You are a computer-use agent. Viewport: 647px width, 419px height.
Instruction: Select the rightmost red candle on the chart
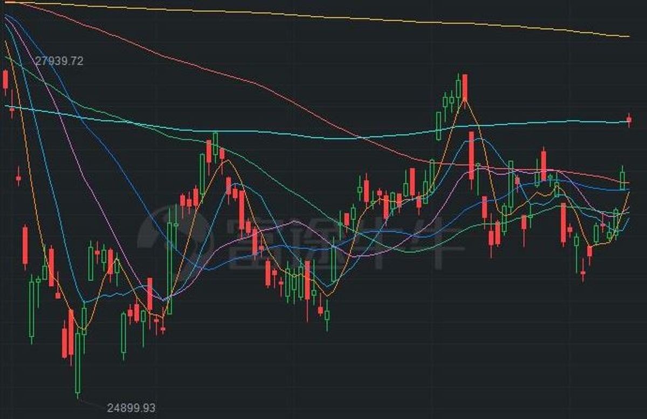coord(629,120)
